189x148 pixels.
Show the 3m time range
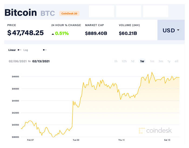click(x=161, y=61)
